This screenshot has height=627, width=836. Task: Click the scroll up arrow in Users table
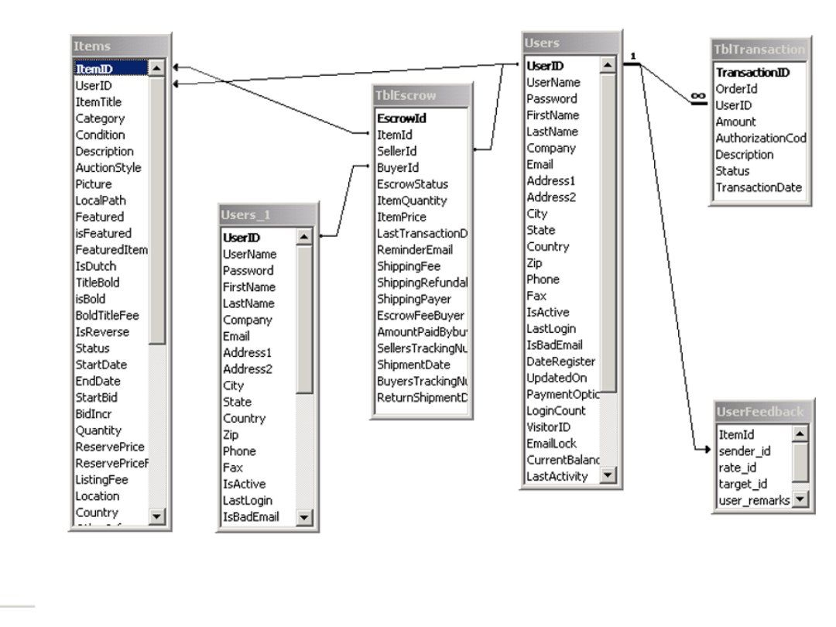[x=608, y=65]
